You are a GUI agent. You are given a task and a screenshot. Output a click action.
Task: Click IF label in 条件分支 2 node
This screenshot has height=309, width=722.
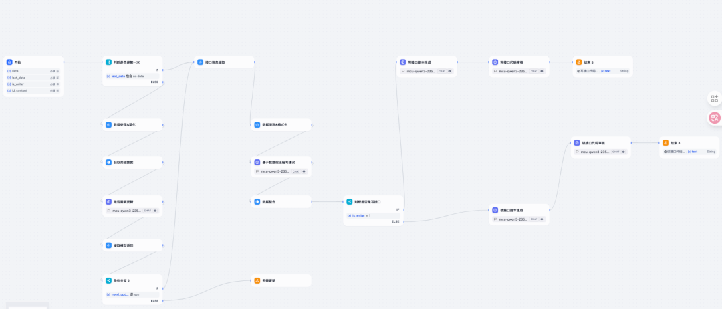tap(157, 288)
